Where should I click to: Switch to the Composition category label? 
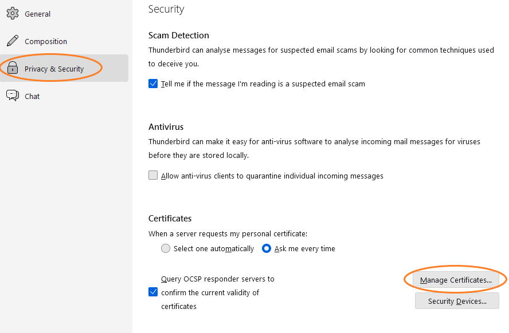[46, 41]
